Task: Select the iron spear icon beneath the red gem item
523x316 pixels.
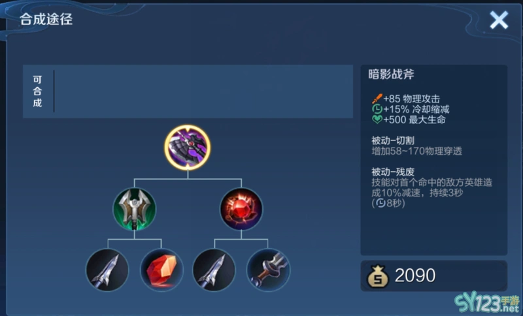Action: (214, 270)
